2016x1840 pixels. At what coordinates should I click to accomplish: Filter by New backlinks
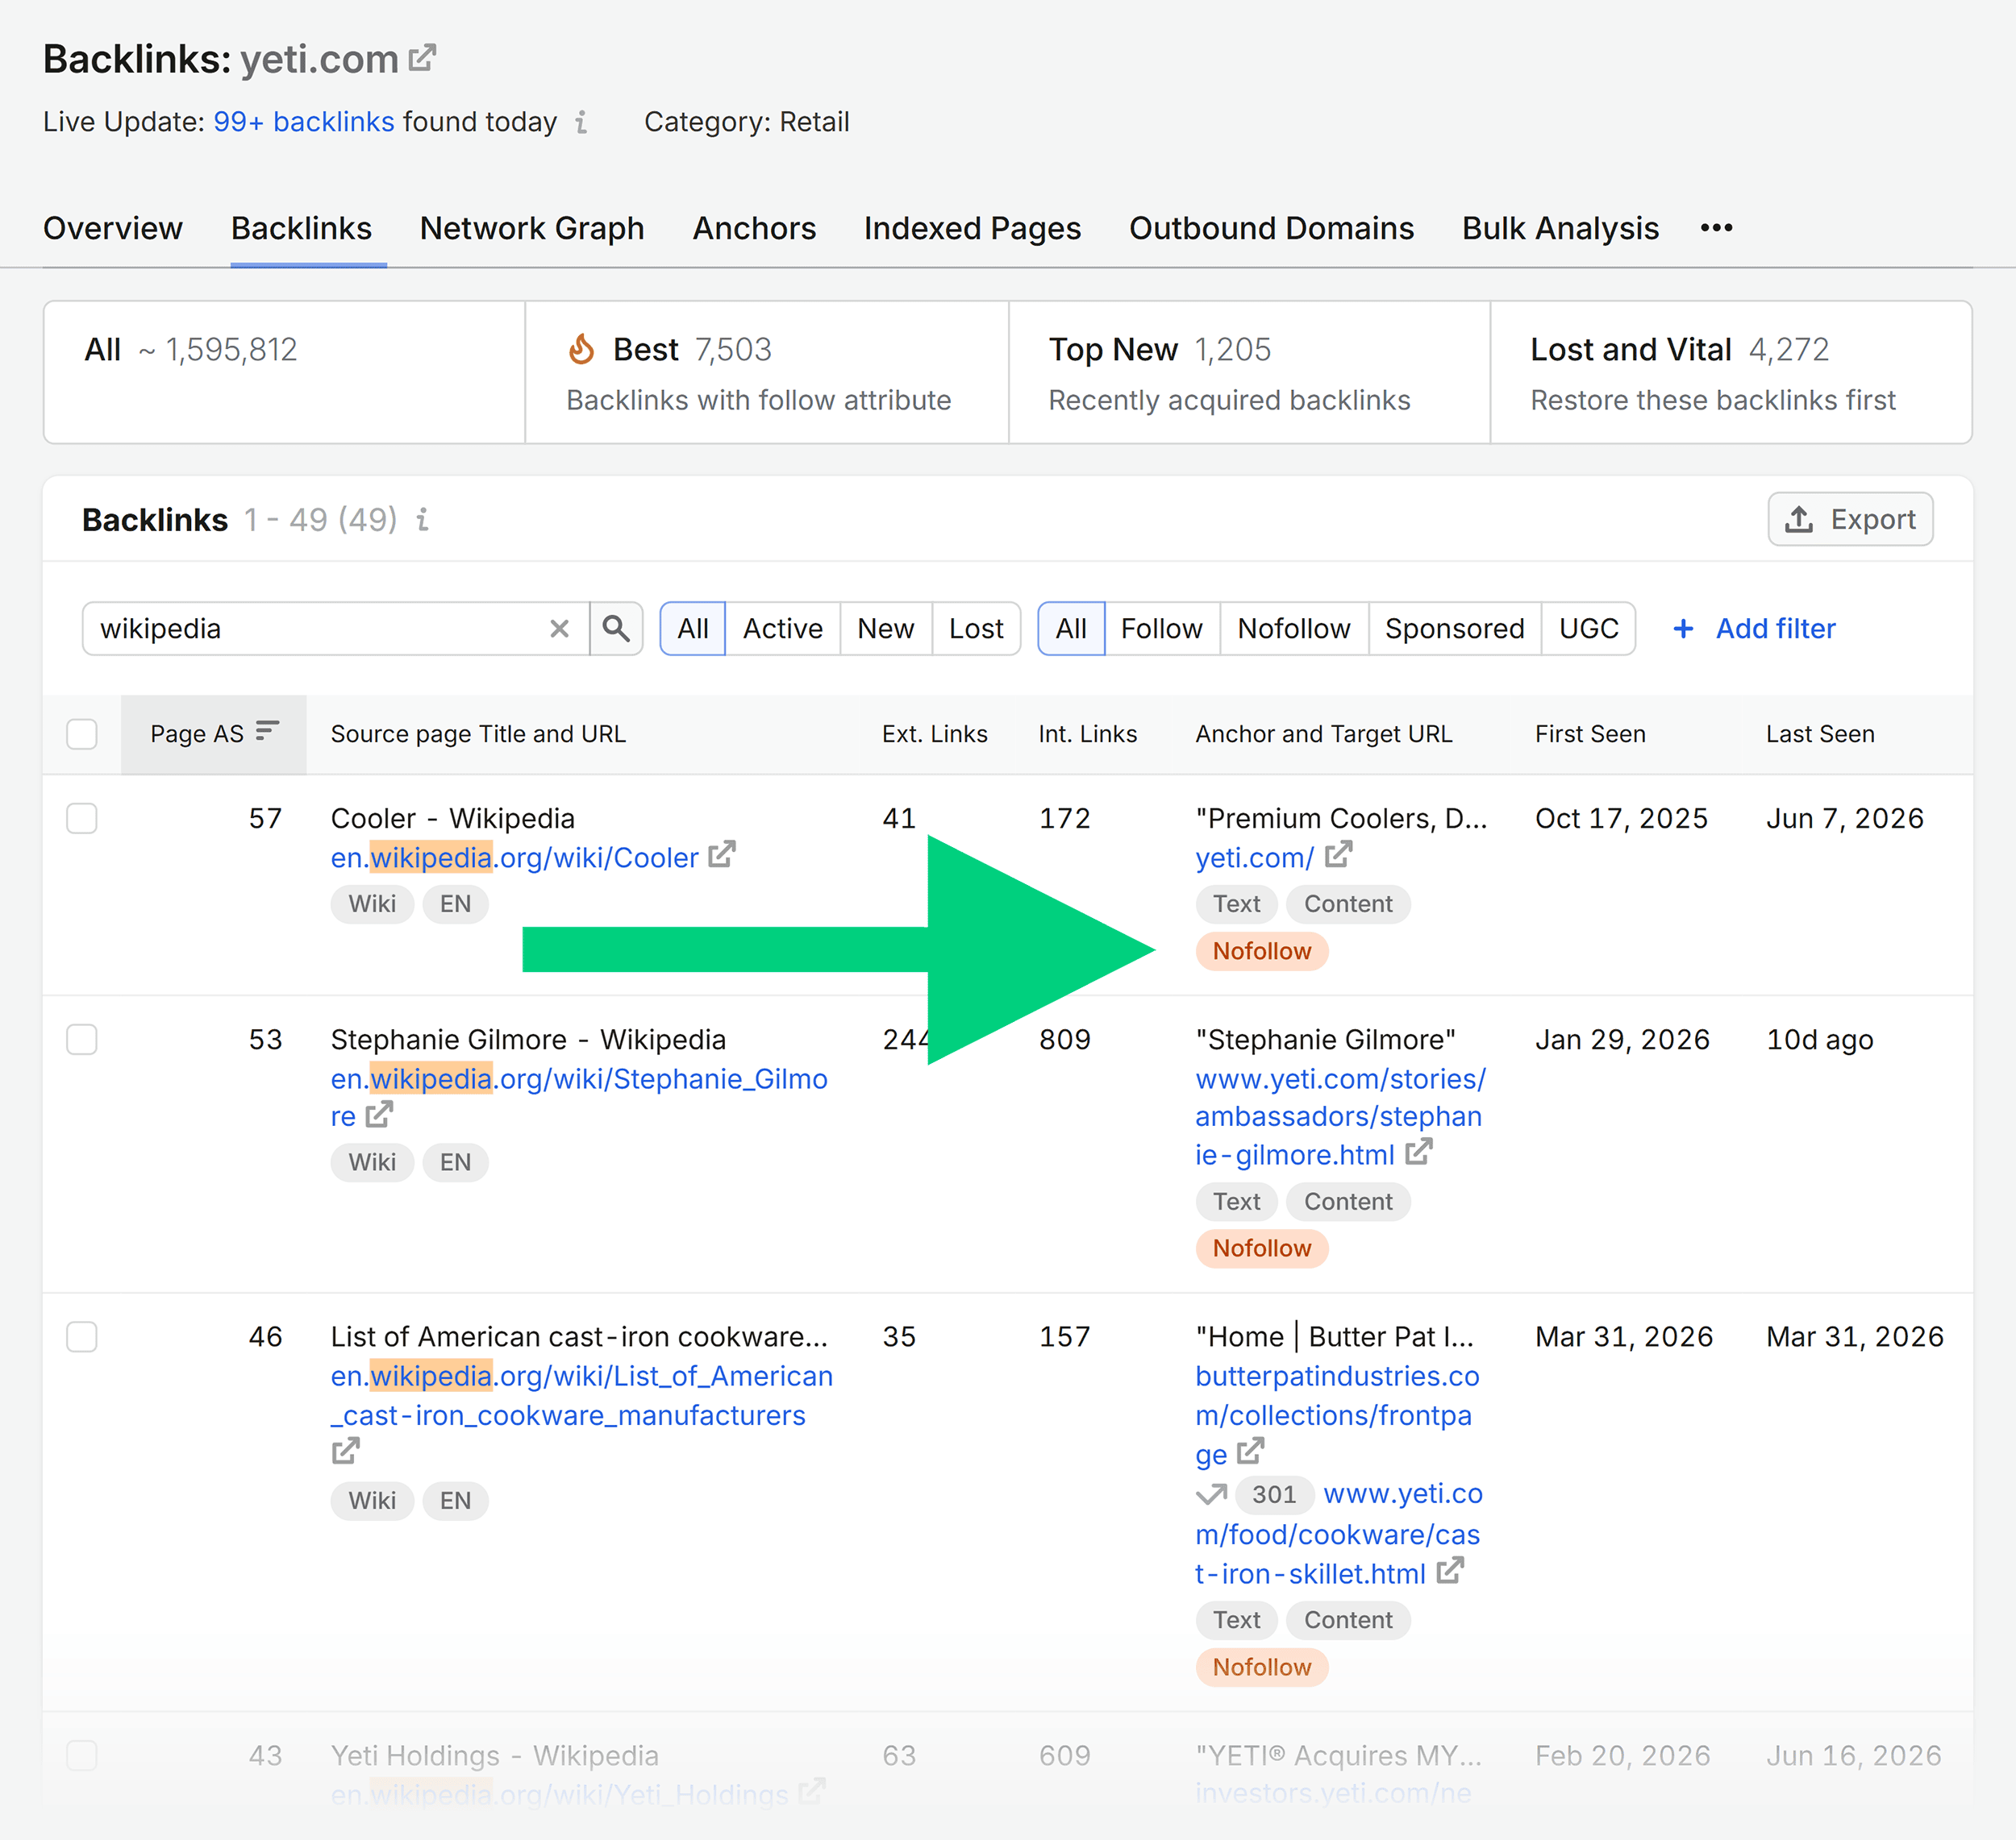[886, 629]
